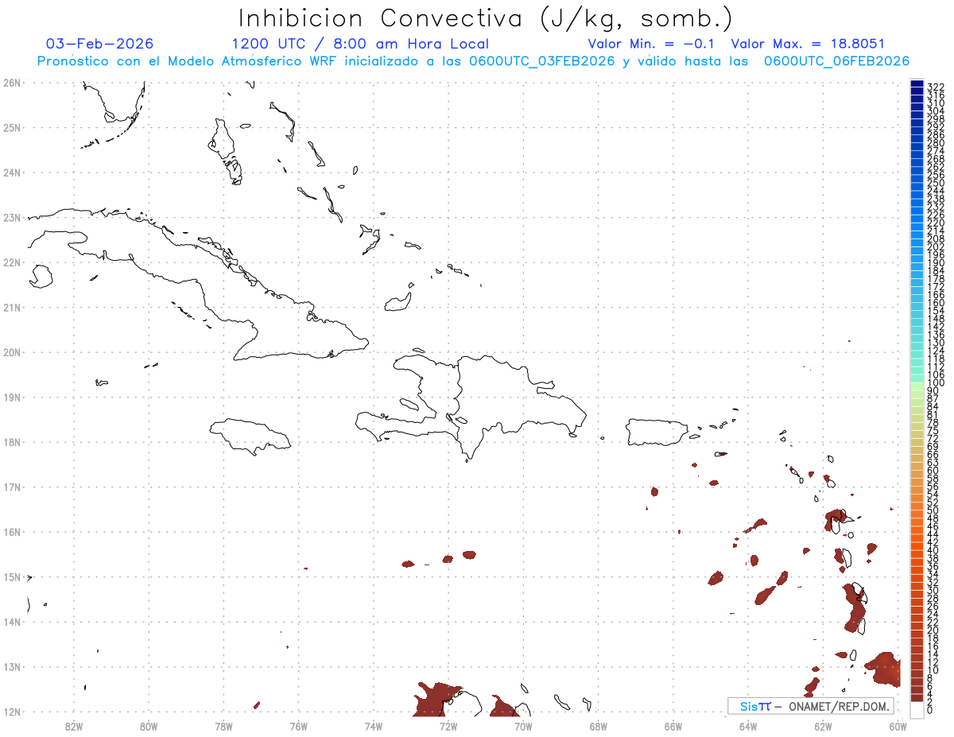Click the colorbar value label 322

tap(935, 87)
